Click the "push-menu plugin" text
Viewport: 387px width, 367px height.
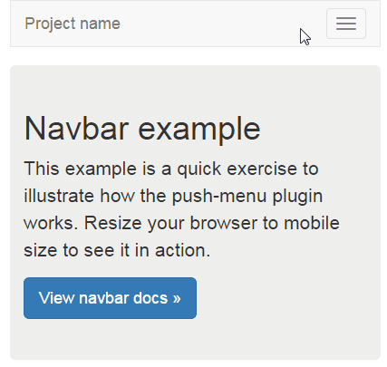[x=247, y=197]
